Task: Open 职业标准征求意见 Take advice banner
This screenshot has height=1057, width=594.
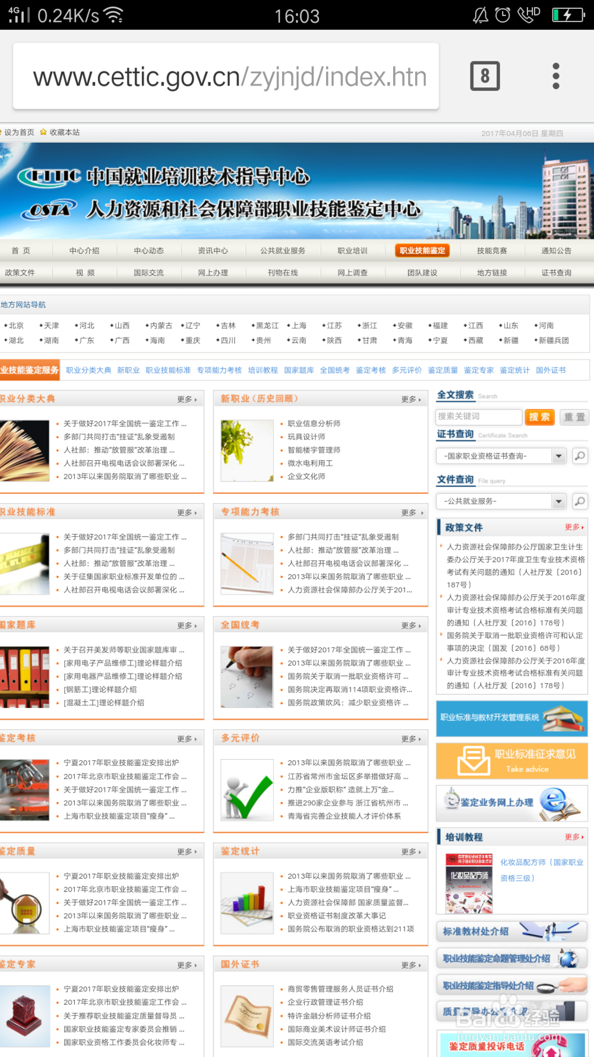Action: 512,761
